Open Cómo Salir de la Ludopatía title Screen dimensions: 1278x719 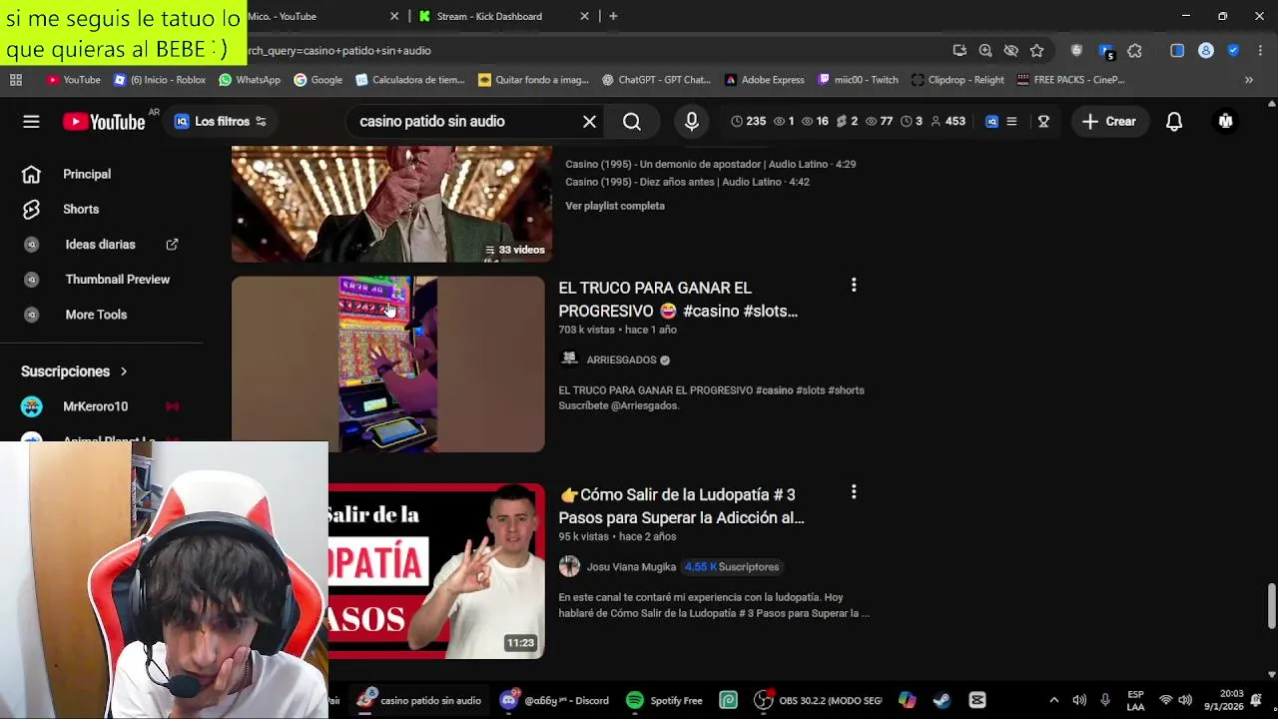pyautogui.click(x=682, y=506)
